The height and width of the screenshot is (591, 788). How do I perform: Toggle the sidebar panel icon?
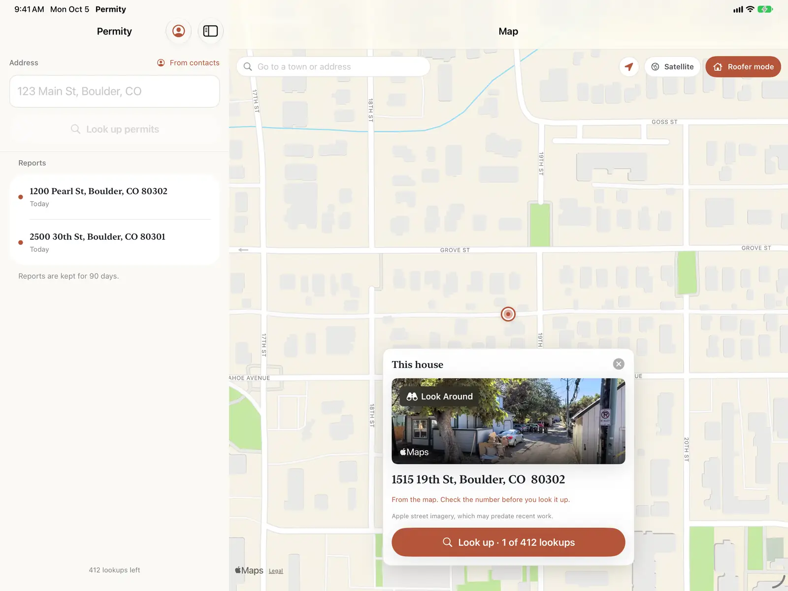211,31
